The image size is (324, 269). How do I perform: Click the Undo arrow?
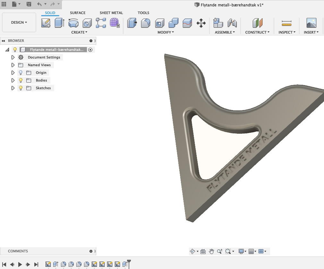coord(39,4)
